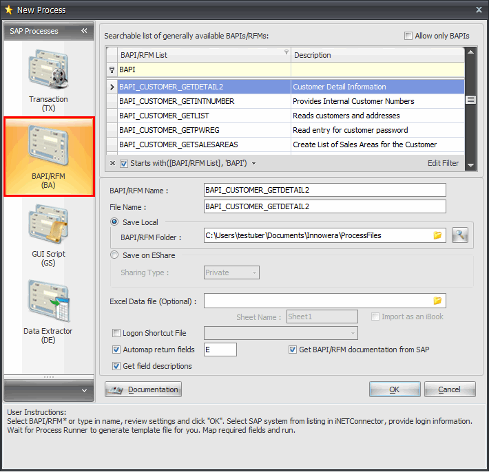Check the Logon Shortcut File option
Viewport: 489px width, 472px height.
click(x=116, y=333)
